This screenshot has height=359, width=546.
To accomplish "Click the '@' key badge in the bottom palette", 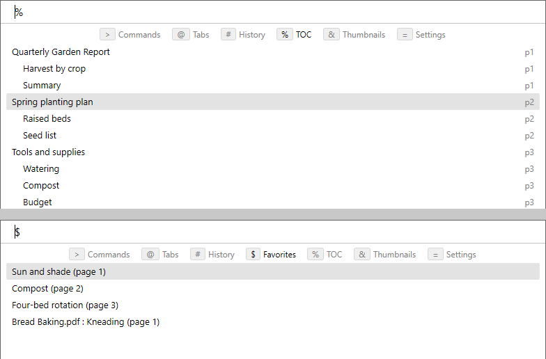I will pyautogui.click(x=150, y=255).
